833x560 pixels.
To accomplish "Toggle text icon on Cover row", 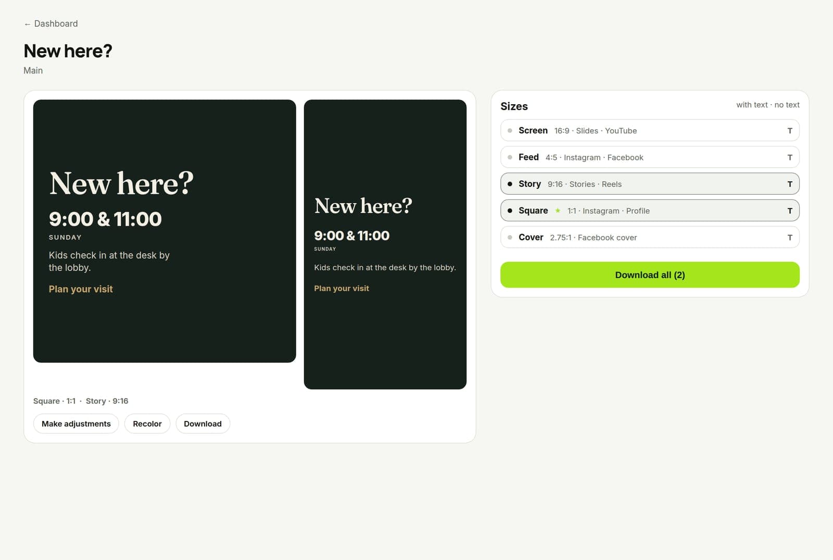I will [x=789, y=238].
